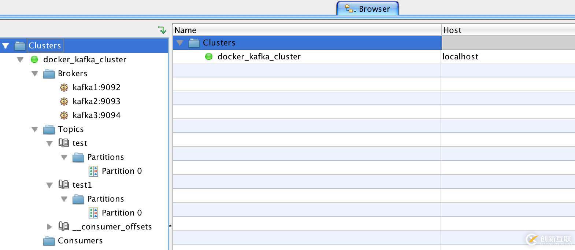The image size is (575, 250).
Task: Collapse the test topic node
Action: (x=49, y=143)
